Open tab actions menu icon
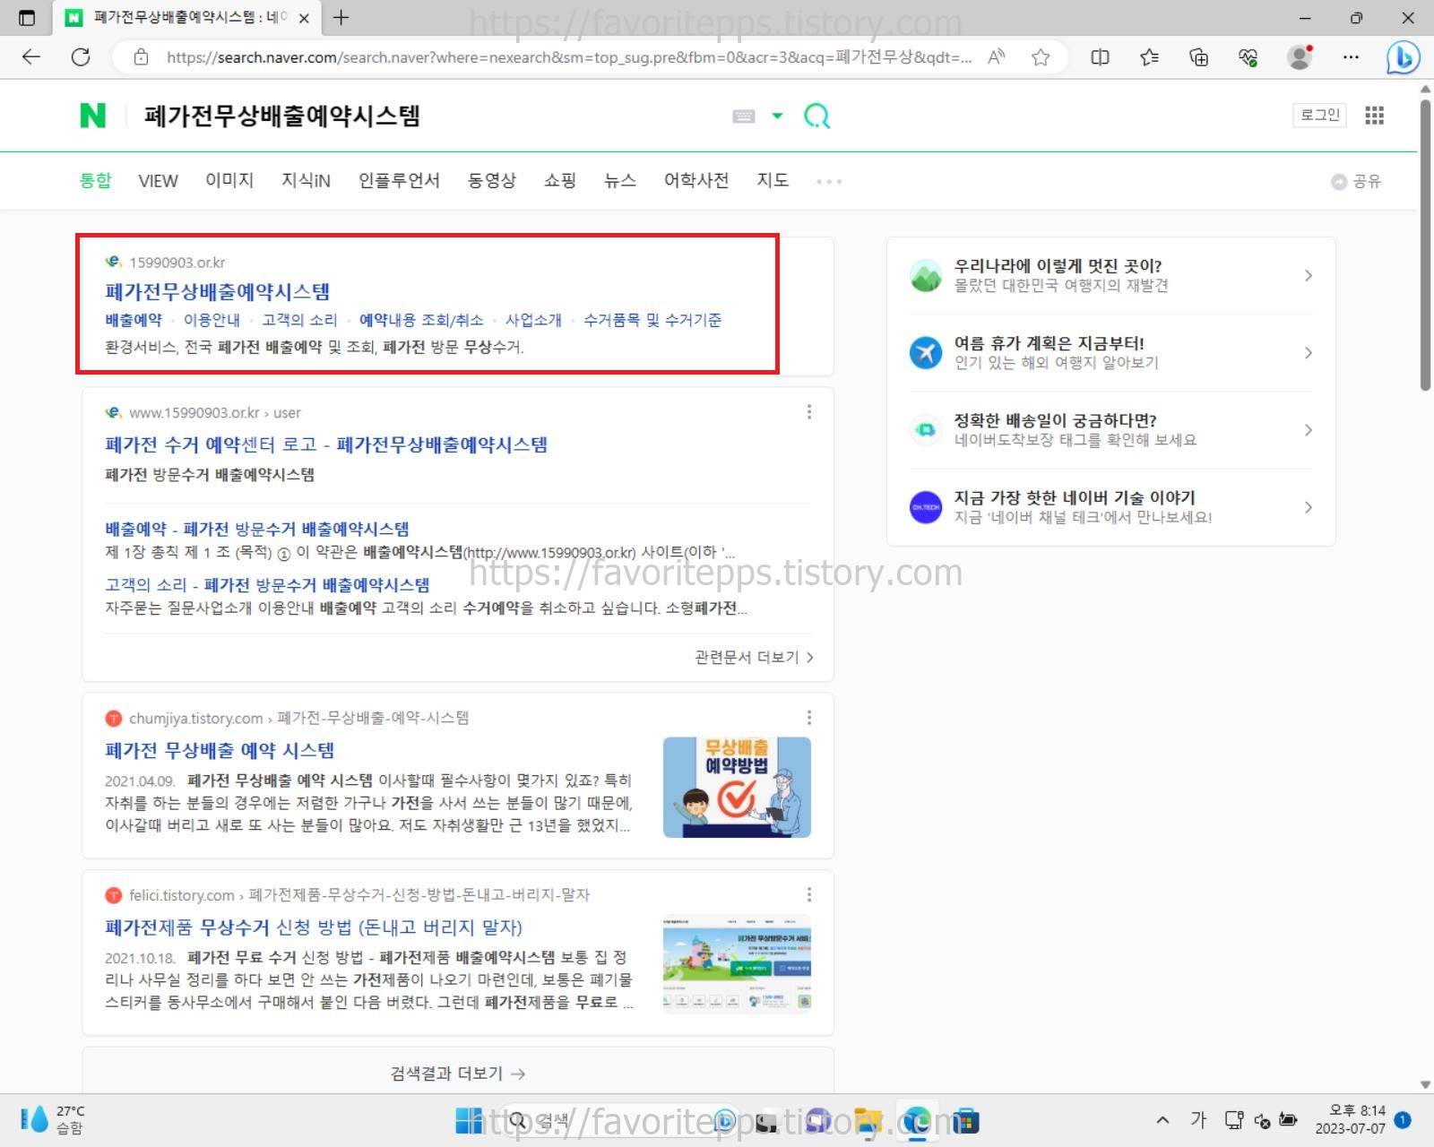This screenshot has height=1147, width=1434. click(x=27, y=18)
